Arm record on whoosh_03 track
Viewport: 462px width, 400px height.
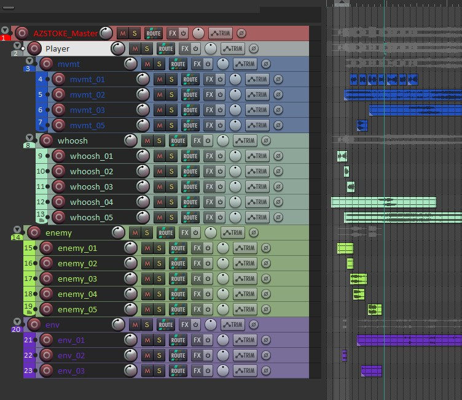[58, 187]
